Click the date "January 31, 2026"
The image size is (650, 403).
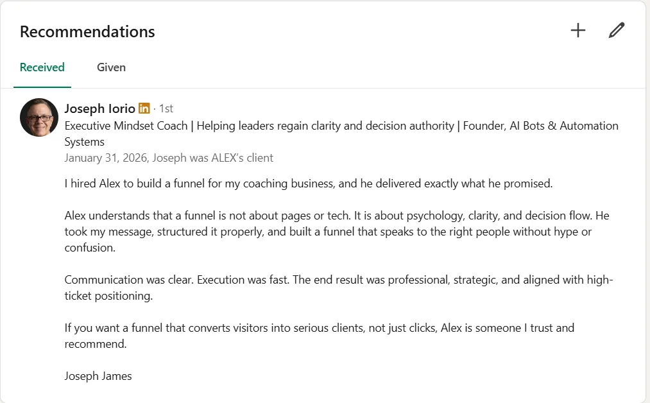[x=107, y=158]
